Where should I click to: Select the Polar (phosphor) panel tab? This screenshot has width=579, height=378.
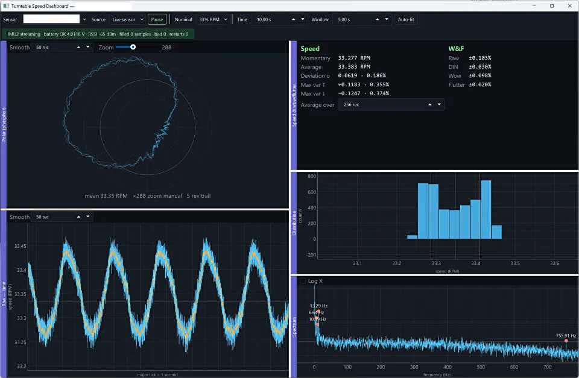[4, 125]
